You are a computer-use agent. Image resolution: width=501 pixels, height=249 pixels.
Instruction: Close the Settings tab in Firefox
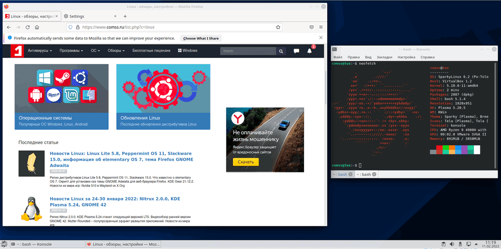116,17
